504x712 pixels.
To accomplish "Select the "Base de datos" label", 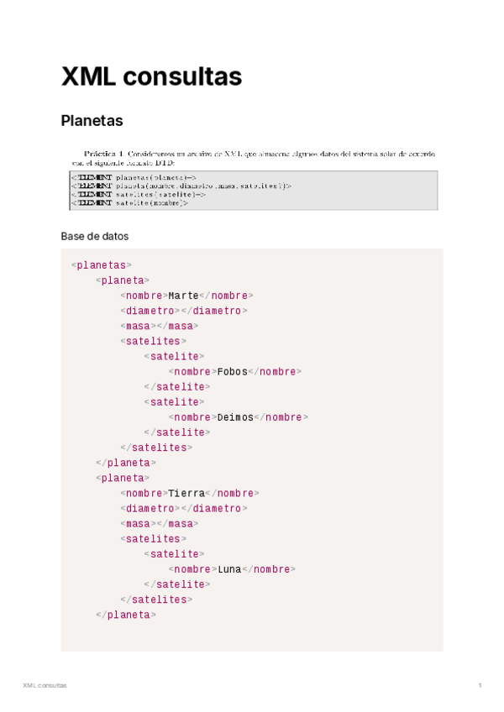I will point(94,236).
